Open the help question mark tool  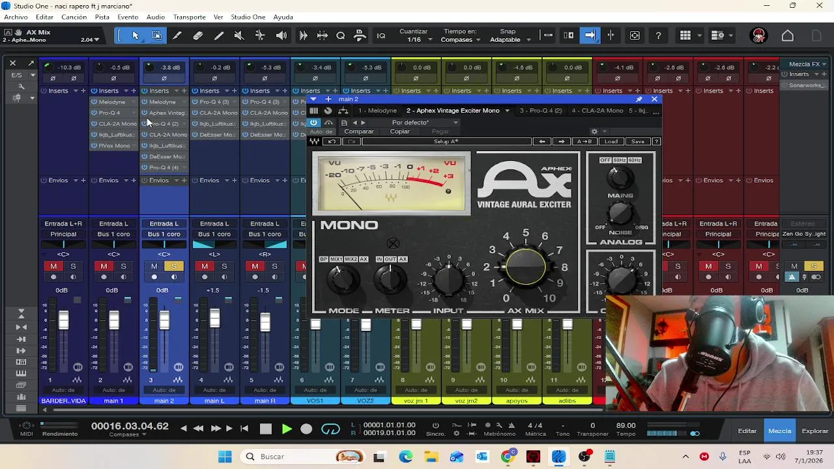point(658,36)
